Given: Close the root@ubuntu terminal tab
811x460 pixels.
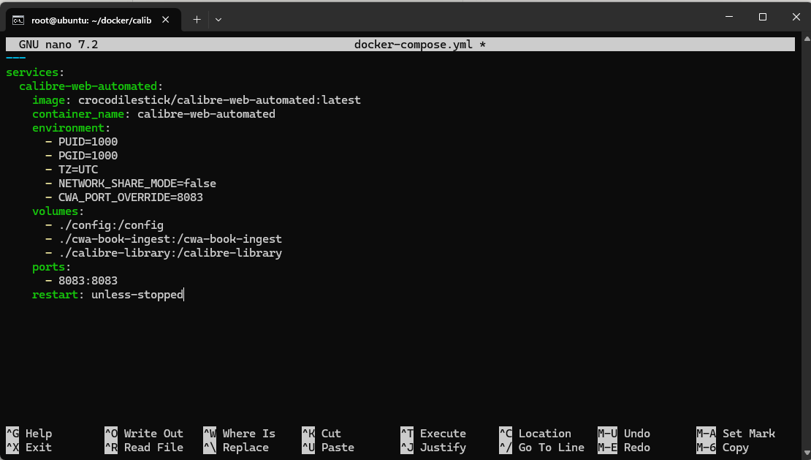Looking at the screenshot, I should pyautogui.click(x=167, y=20).
